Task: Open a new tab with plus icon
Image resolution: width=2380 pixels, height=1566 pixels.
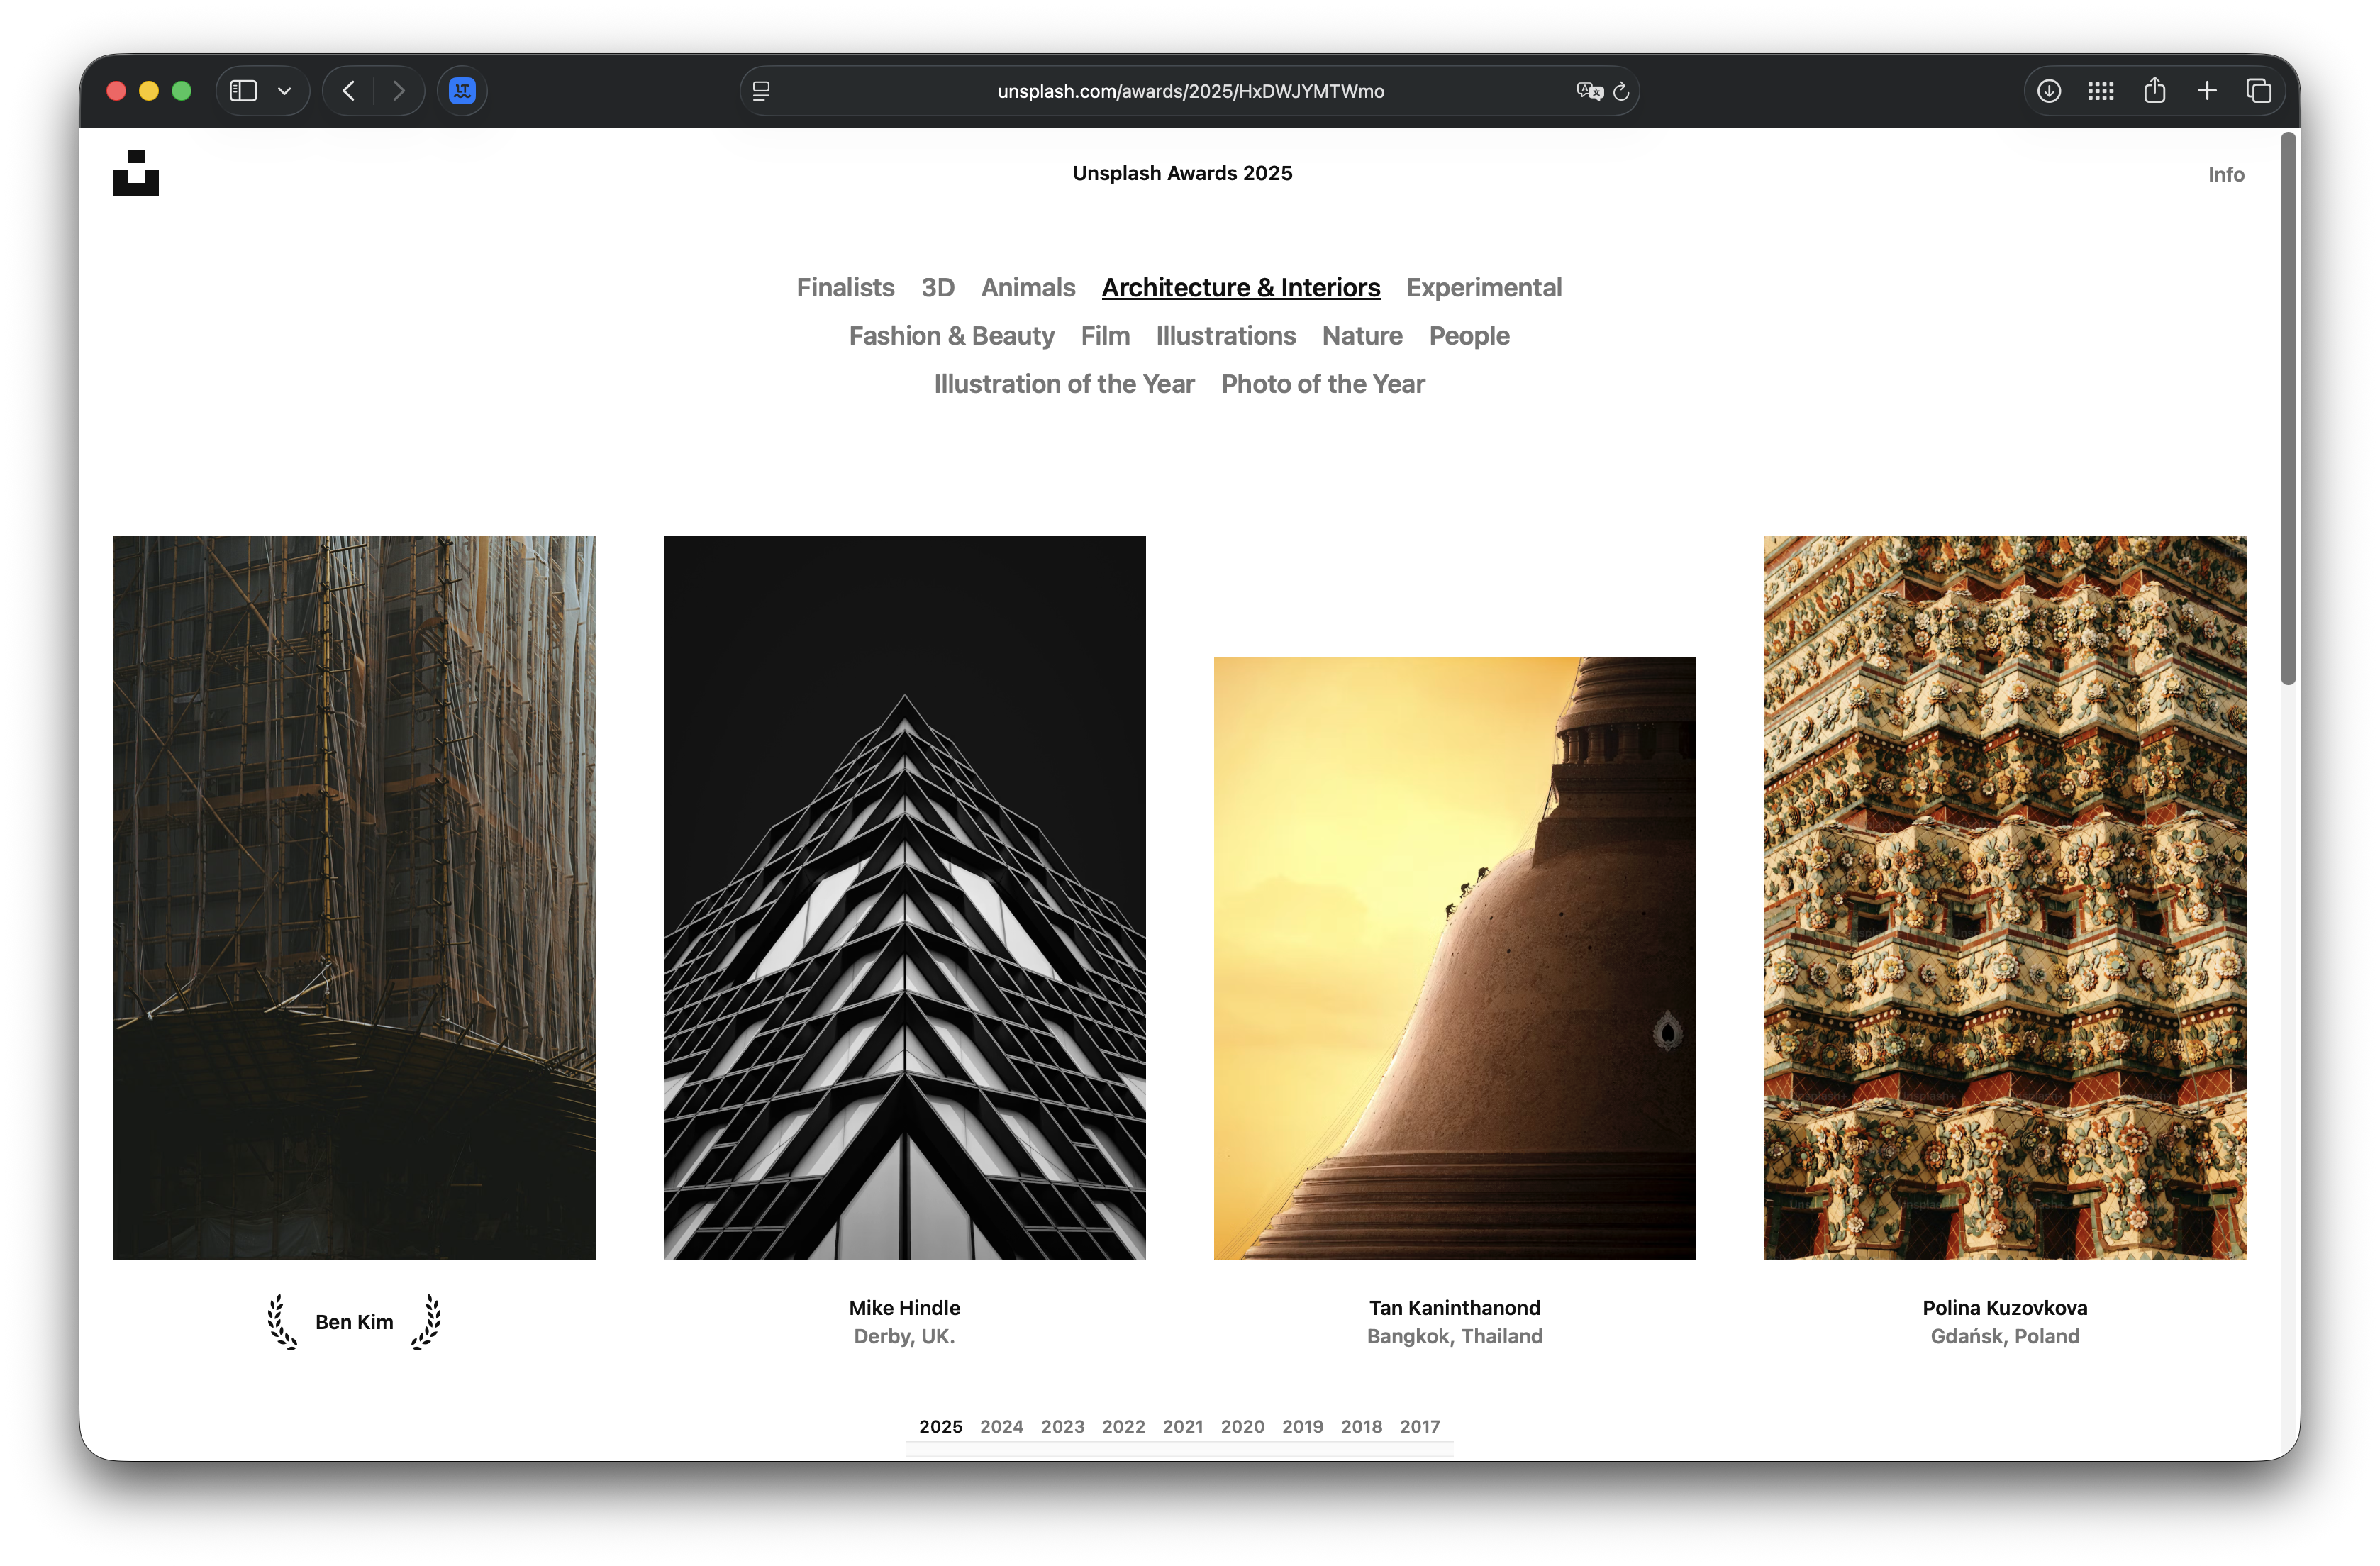Action: 2207,91
